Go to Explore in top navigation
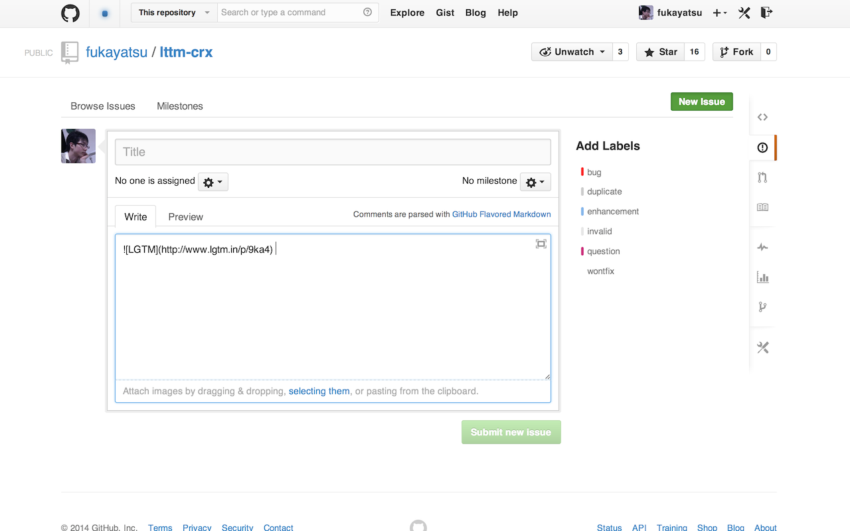This screenshot has width=850, height=531. 407,13
